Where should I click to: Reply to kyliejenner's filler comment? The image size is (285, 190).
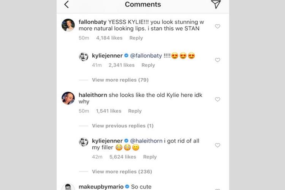[x=150, y=157]
